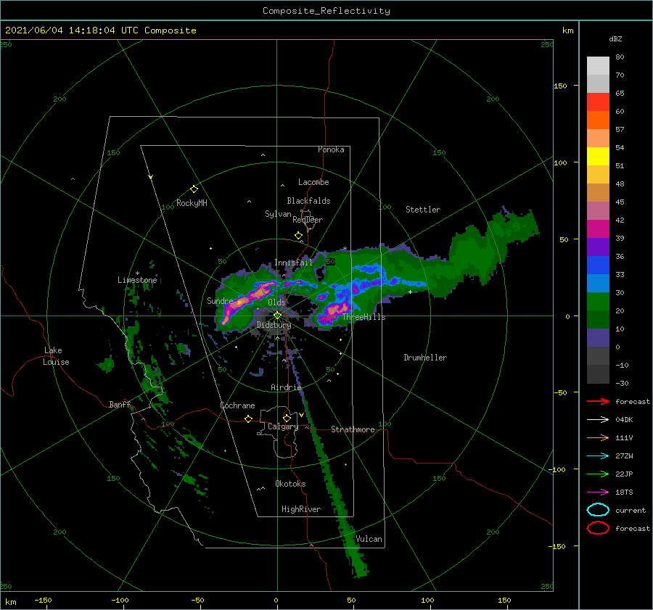Screen dimensions: 653x610
Task: Select the 54 dBZ yellow swatch
Action: (598, 156)
